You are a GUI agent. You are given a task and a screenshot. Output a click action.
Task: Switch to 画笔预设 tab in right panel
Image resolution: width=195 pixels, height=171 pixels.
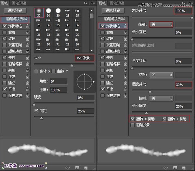point(117,3)
